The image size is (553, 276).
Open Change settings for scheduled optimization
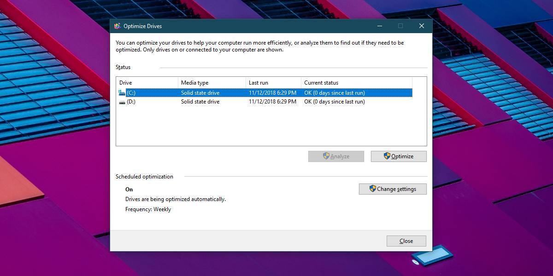[x=393, y=189]
